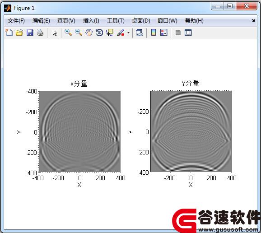This screenshot has height=233, width=261.
Task: Open the 帮助(H) menu
Action: click(194, 21)
